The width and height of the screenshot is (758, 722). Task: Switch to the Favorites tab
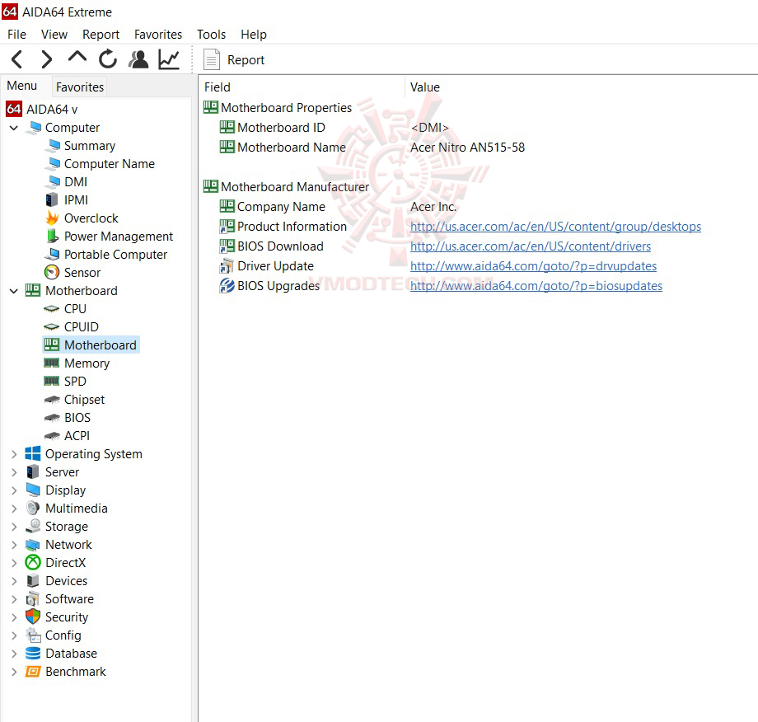click(80, 87)
